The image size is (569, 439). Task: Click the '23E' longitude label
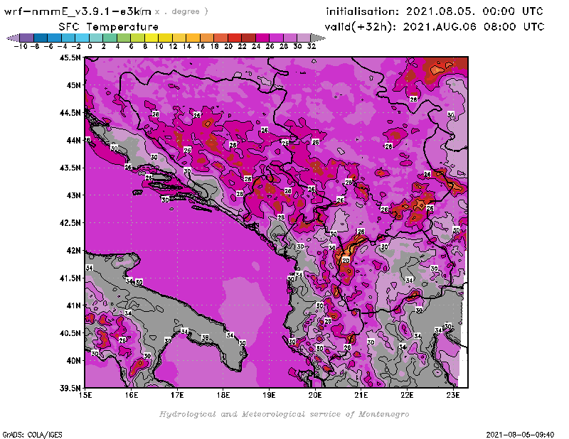click(x=453, y=395)
